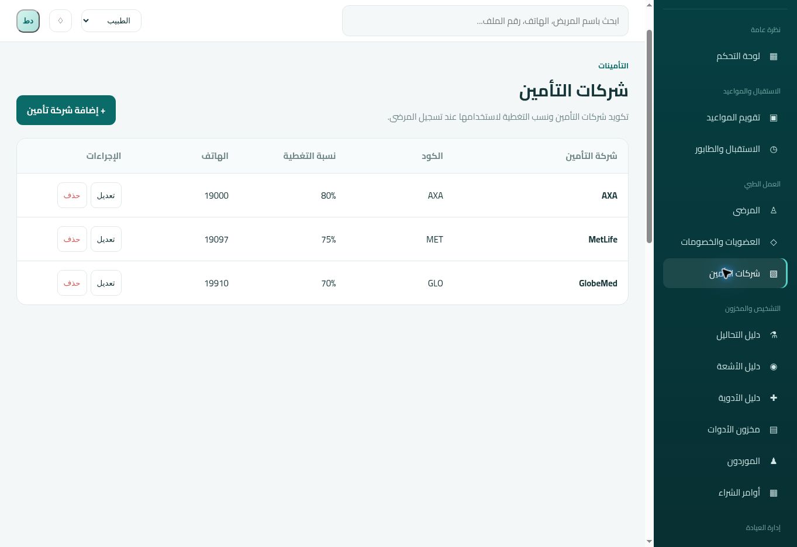Image resolution: width=797 pixels, height=547 pixels.
Task: Click the الموردون suppliers icon
Action: pos(774,461)
